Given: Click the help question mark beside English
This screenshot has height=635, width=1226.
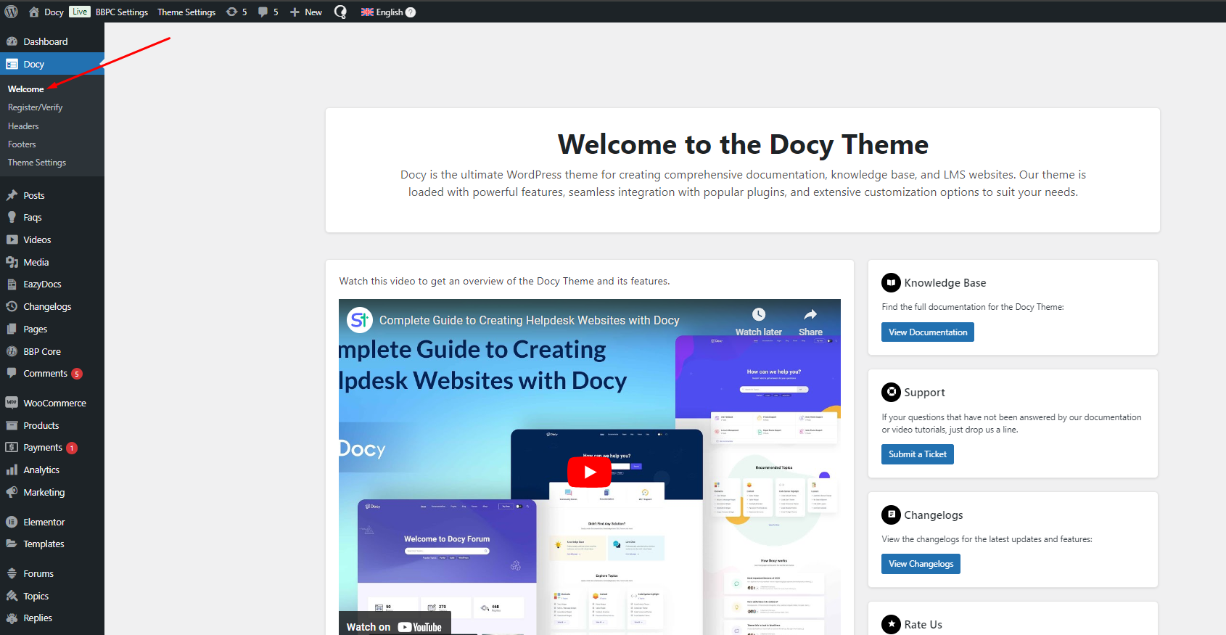Looking at the screenshot, I should [411, 12].
